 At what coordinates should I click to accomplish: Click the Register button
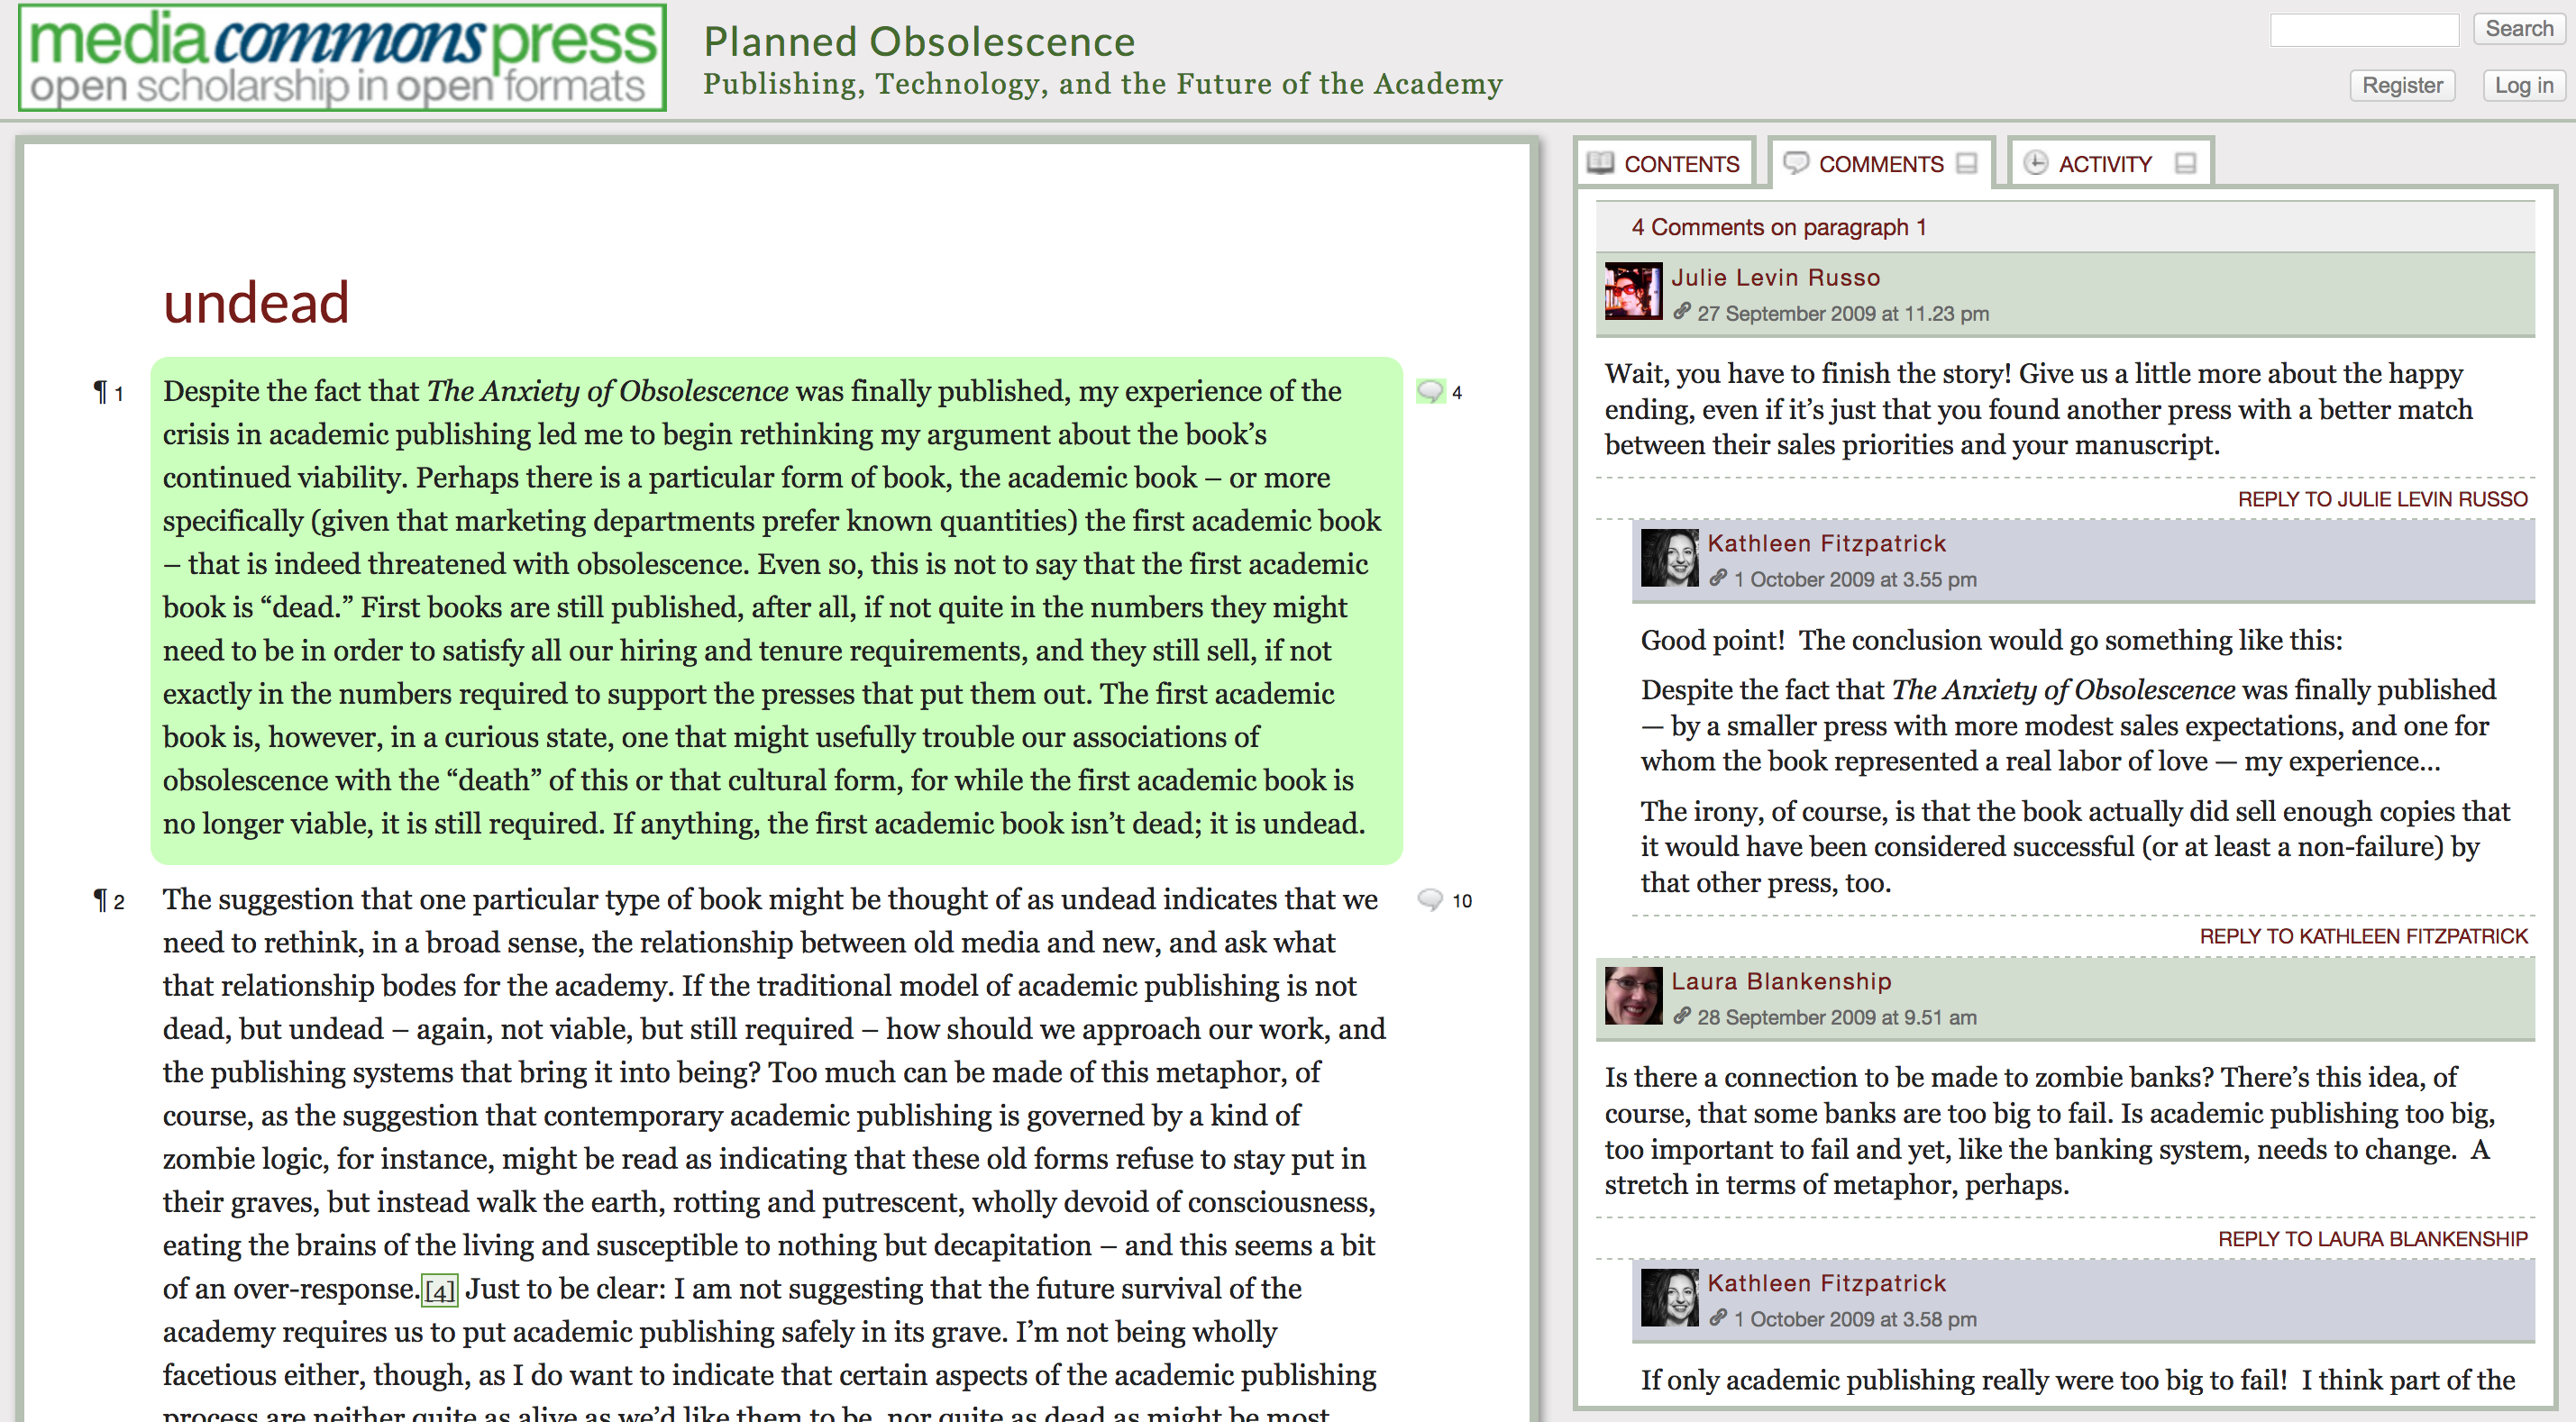(2402, 85)
